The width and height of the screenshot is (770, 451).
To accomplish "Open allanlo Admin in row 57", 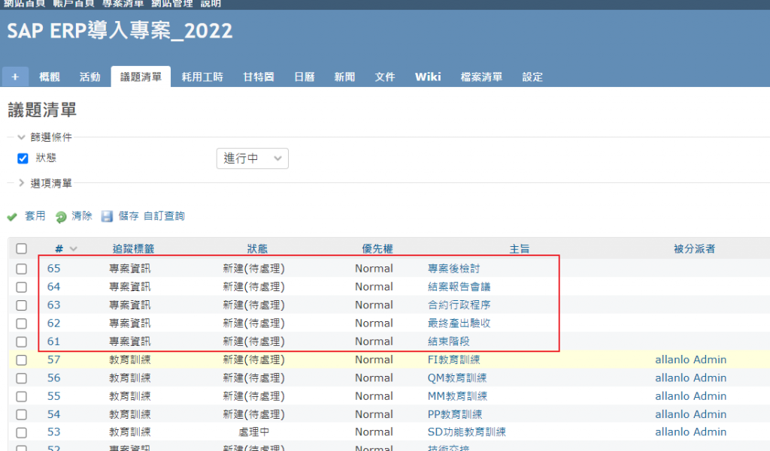I will click(690, 359).
